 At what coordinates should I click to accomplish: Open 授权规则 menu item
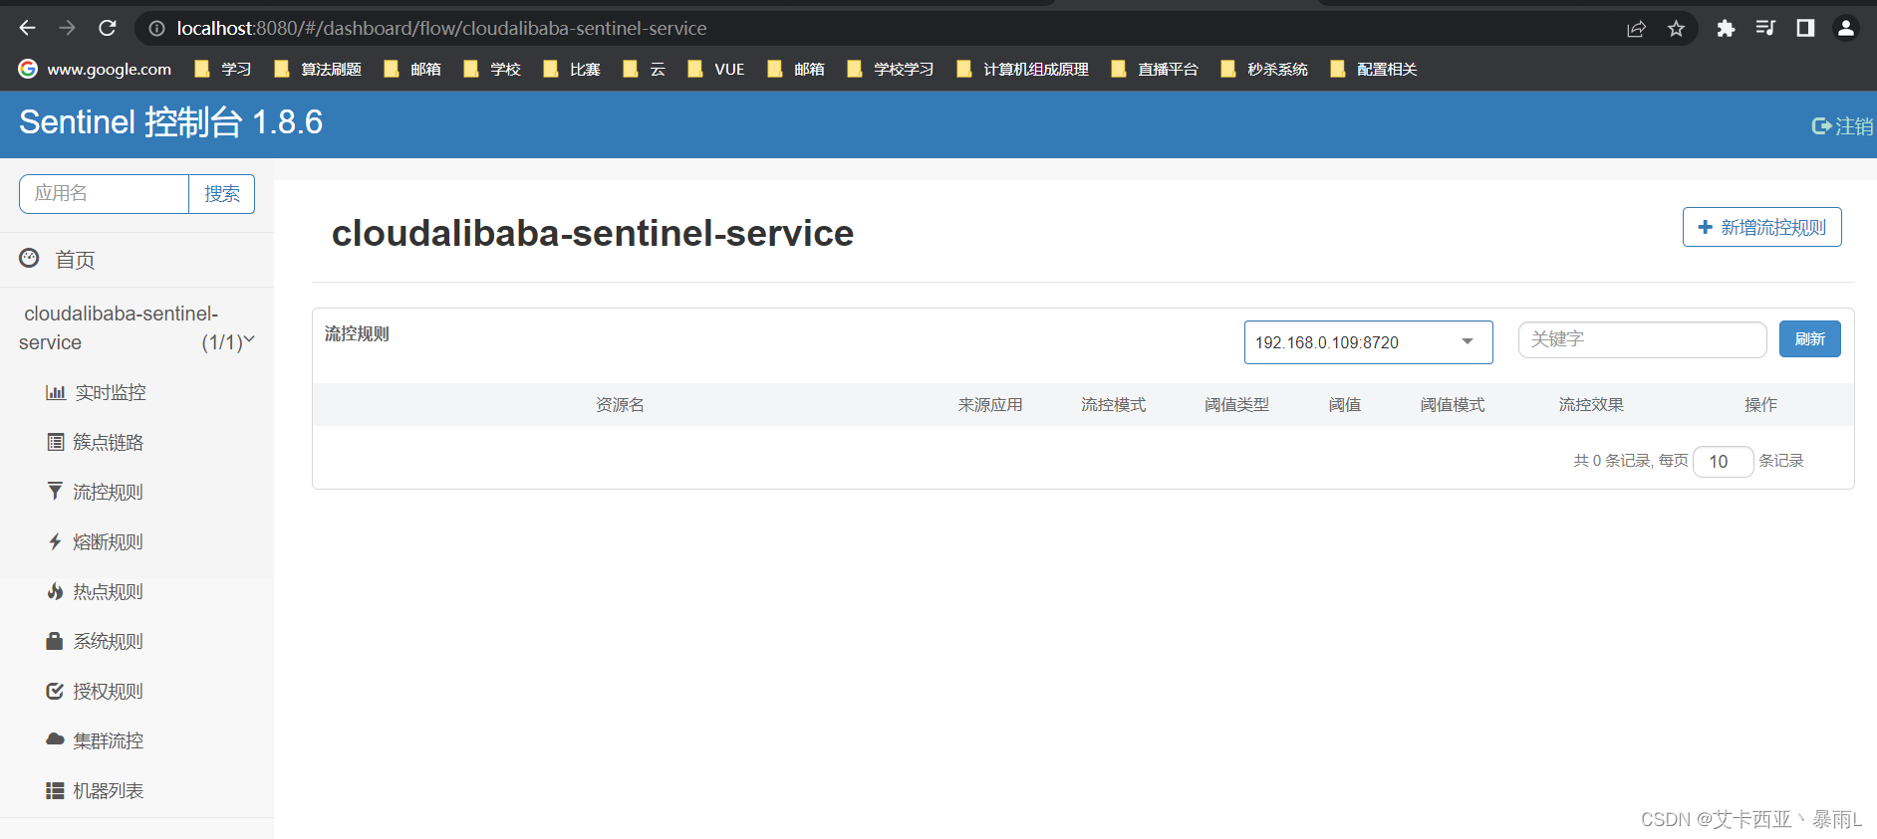(x=95, y=691)
